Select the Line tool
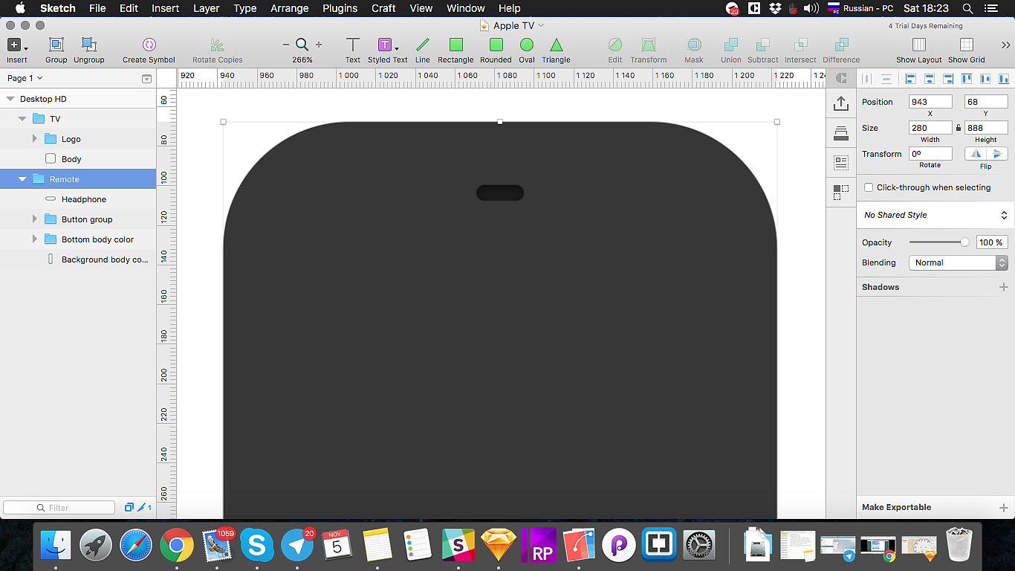1015x571 pixels. tap(422, 46)
